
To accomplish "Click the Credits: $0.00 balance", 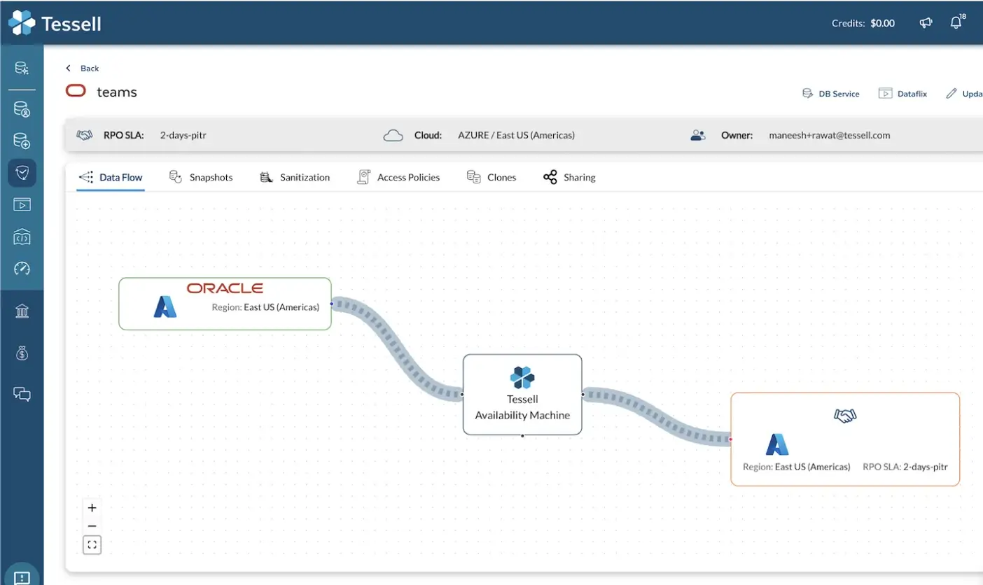I will (x=863, y=23).
